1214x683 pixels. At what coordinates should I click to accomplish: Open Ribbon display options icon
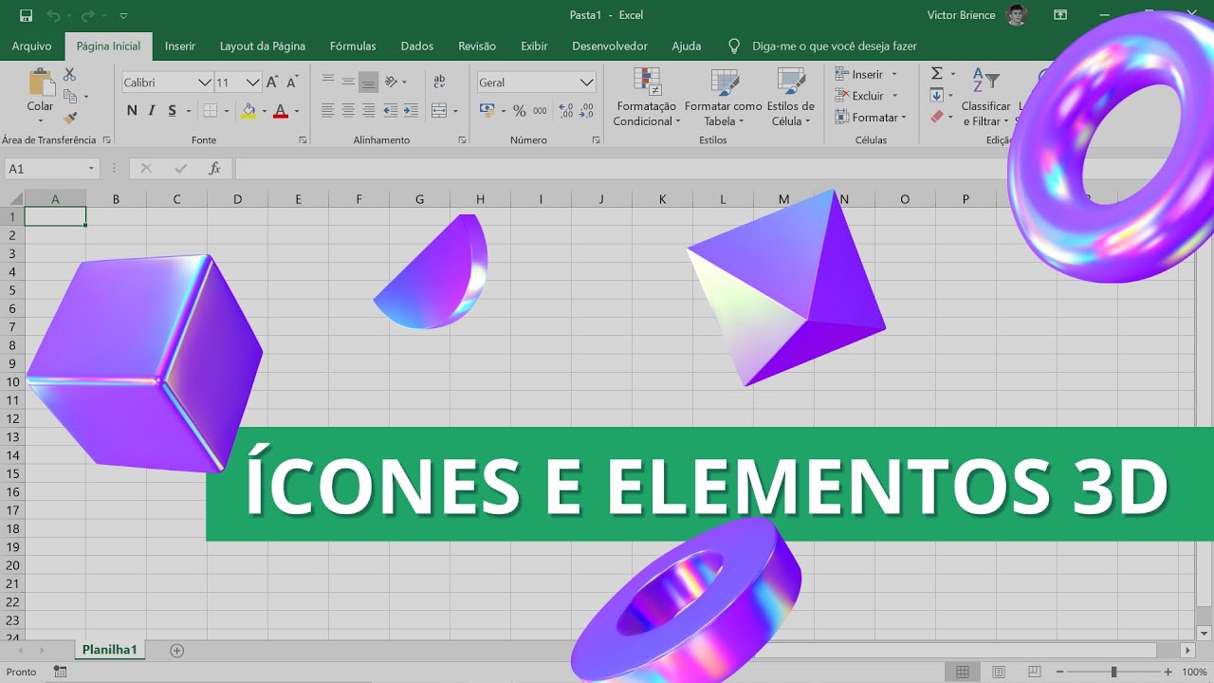tap(1060, 15)
